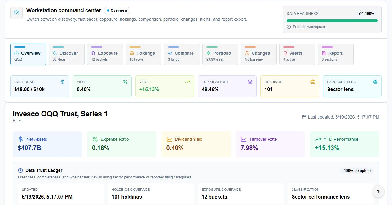Click the 100% complete badge
The width and height of the screenshot is (392, 205).
pos(357,171)
